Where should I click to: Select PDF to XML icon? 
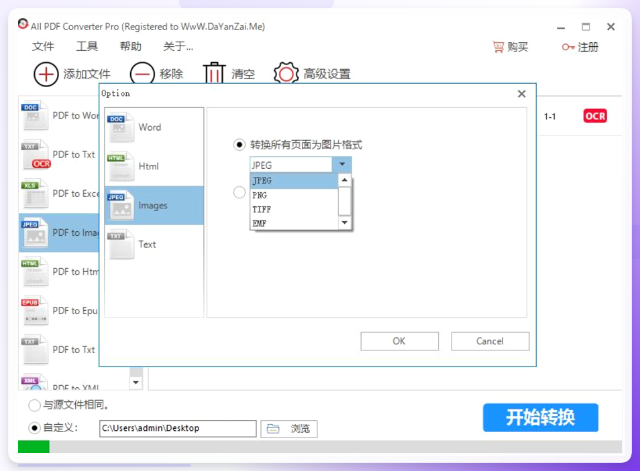35,383
